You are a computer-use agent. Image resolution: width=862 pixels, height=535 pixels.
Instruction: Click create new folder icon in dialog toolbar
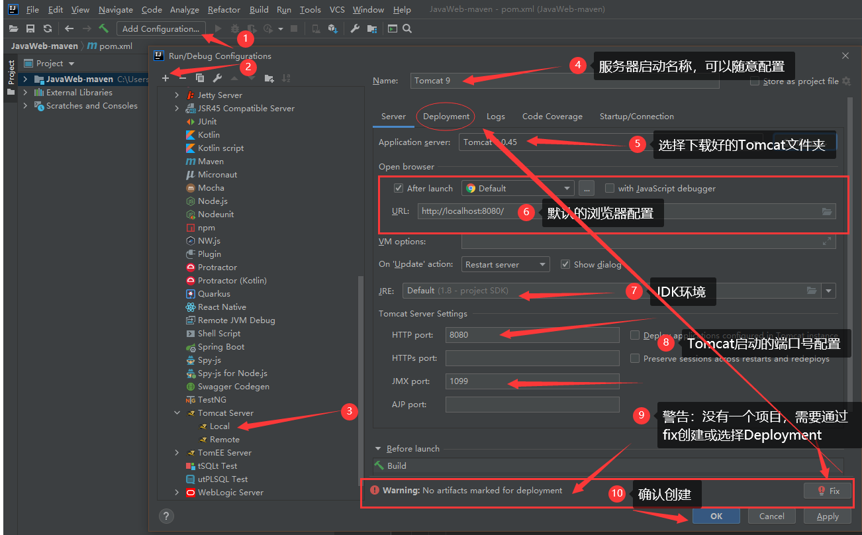point(269,78)
